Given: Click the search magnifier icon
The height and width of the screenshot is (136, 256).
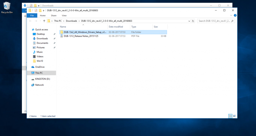Looking at the screenshot, I should (x=232, y=21).
